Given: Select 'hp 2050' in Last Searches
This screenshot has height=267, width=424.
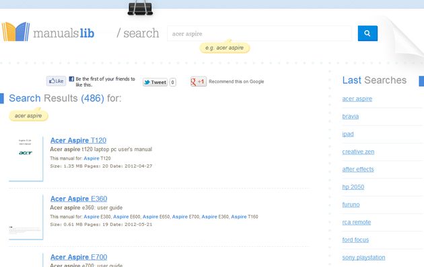Looking at the screenshot, I should (x=353, y=187).
